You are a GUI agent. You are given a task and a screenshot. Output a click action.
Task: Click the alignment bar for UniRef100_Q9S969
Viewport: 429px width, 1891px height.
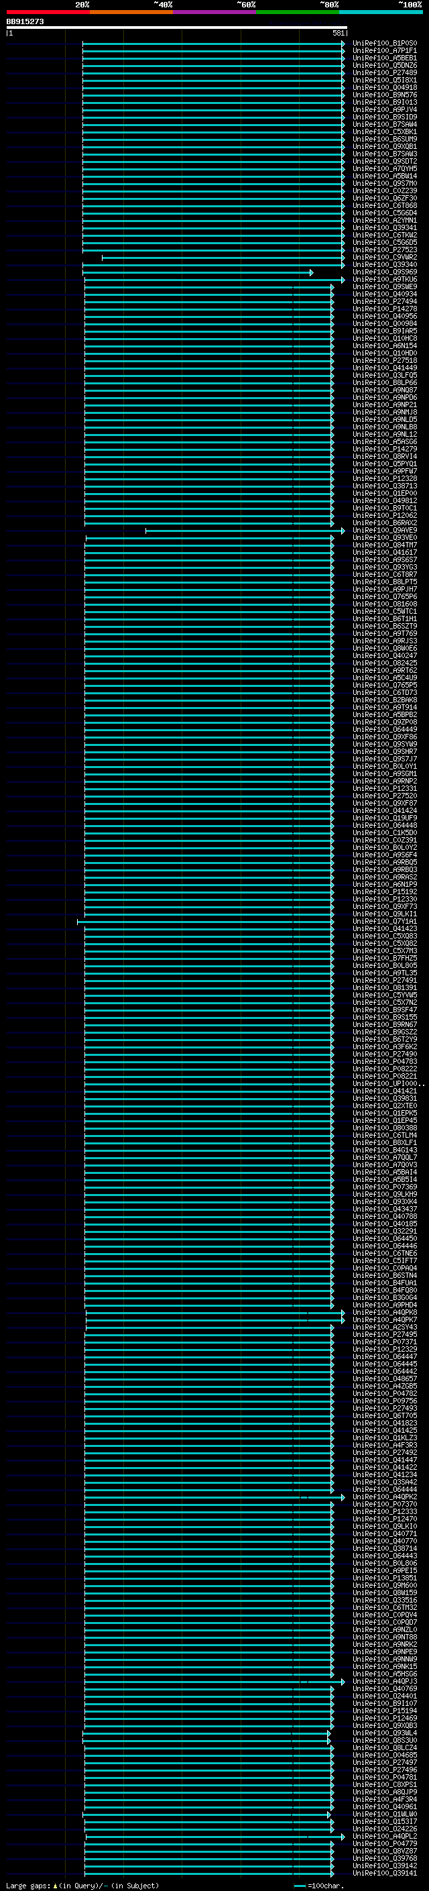coord(198,272)
